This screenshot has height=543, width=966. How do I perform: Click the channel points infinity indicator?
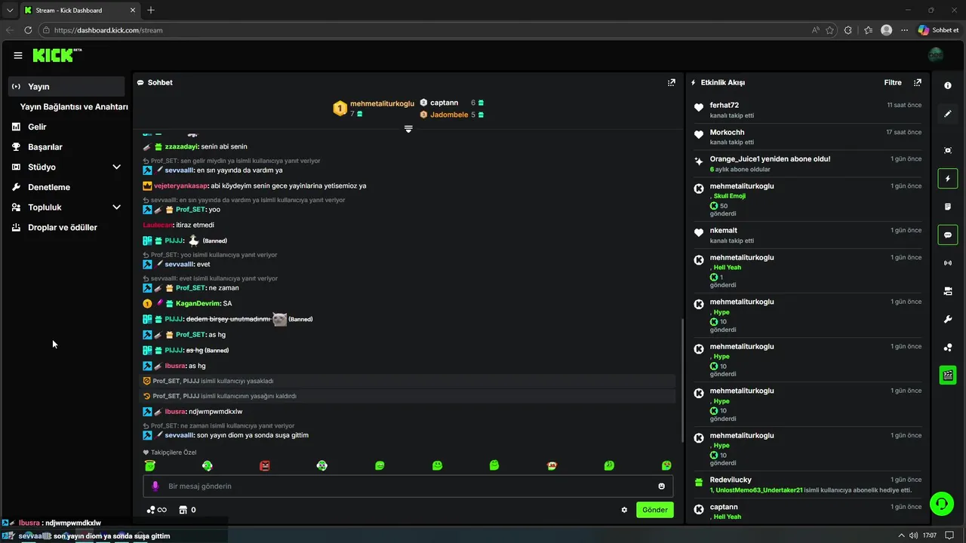(x=156, y=510)
